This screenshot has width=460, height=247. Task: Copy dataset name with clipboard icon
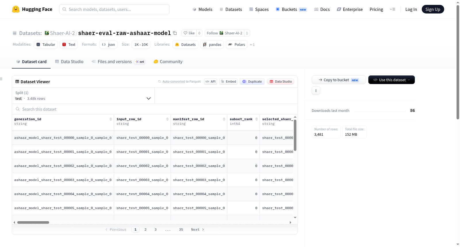point(175,33)
